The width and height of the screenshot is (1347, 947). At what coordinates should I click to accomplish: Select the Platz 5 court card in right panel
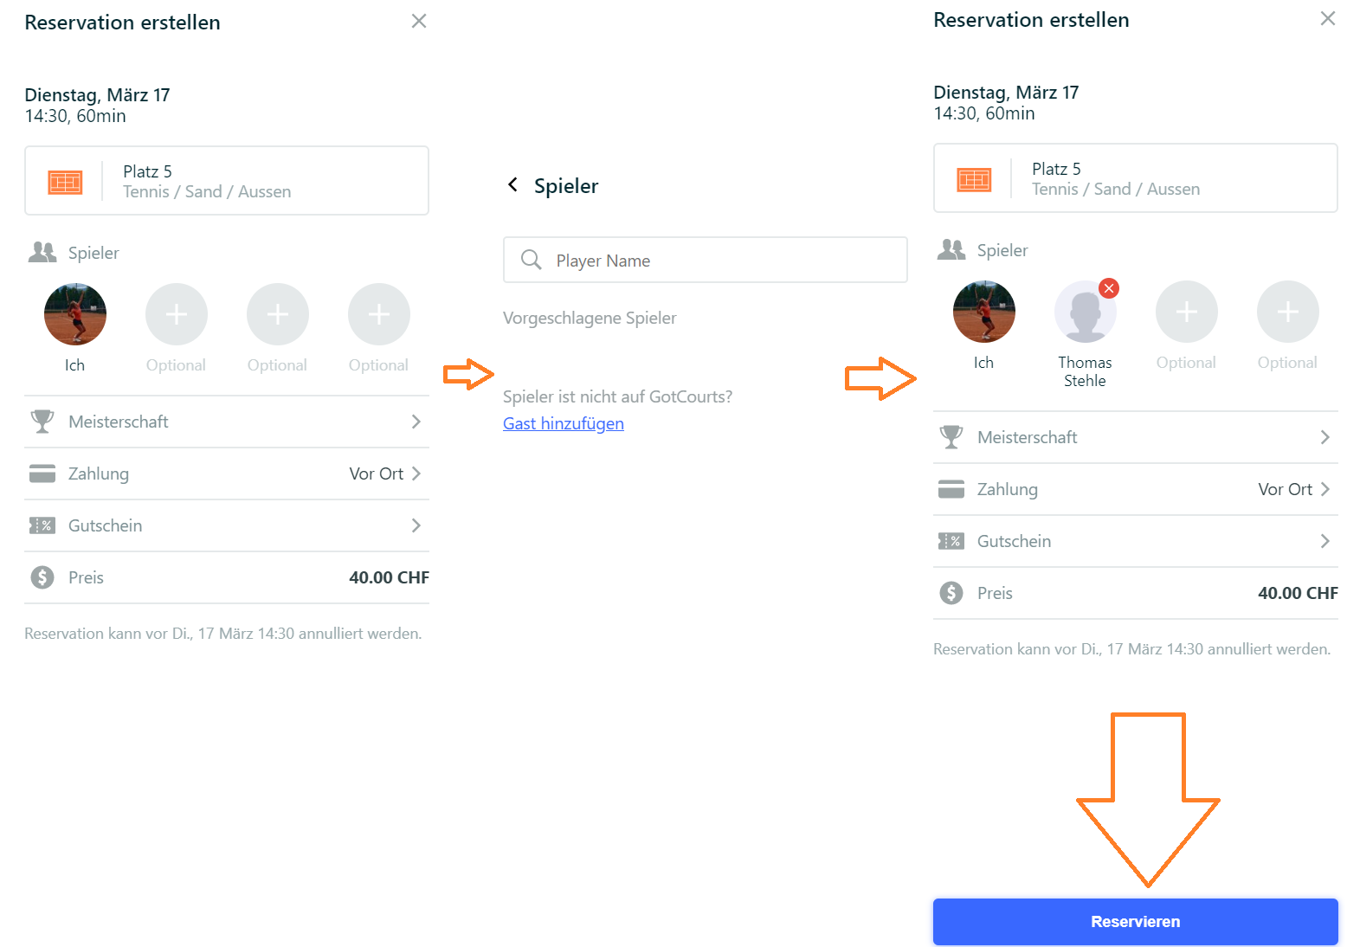[1136, 178]
